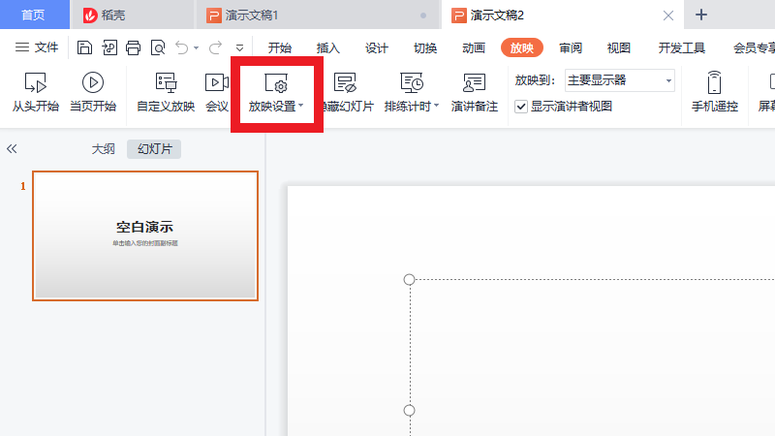Select the 空白演示 slide thumbnail

[145, 235]
